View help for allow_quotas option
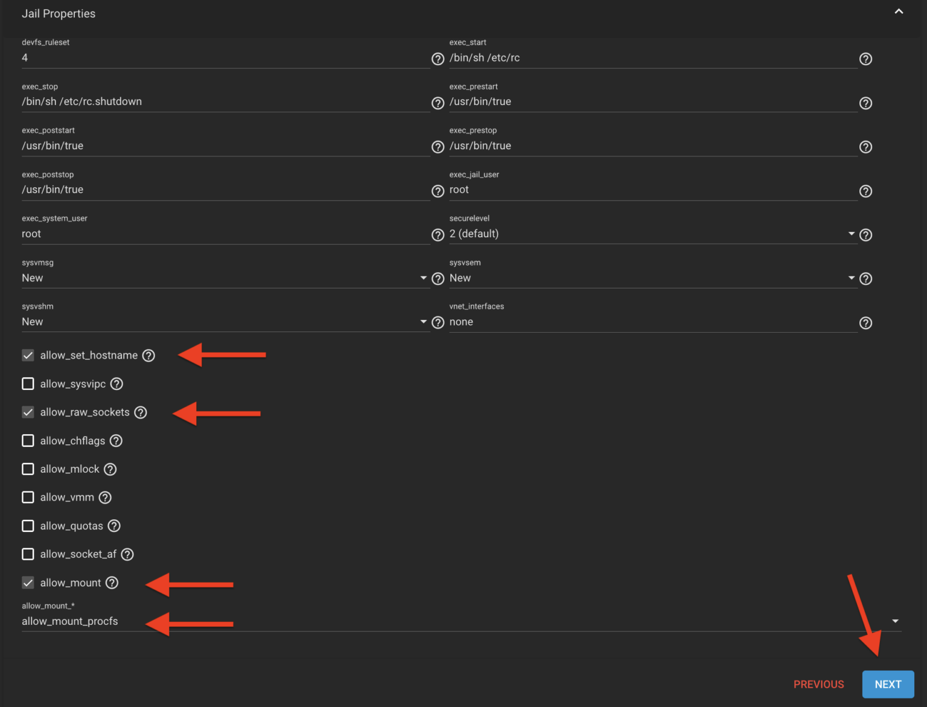927x707 pixels. pyautogui.click(x=114, y=526)
